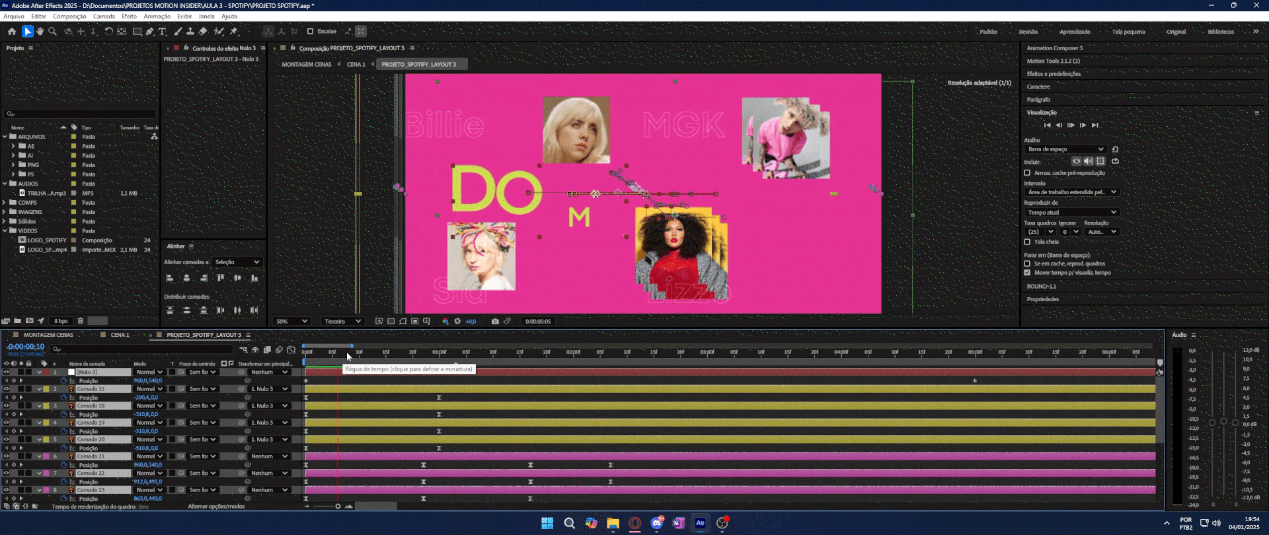This screenshot has width=1269, height=535.
Task: Open the Animação menu
Action: tap(157, 17)
